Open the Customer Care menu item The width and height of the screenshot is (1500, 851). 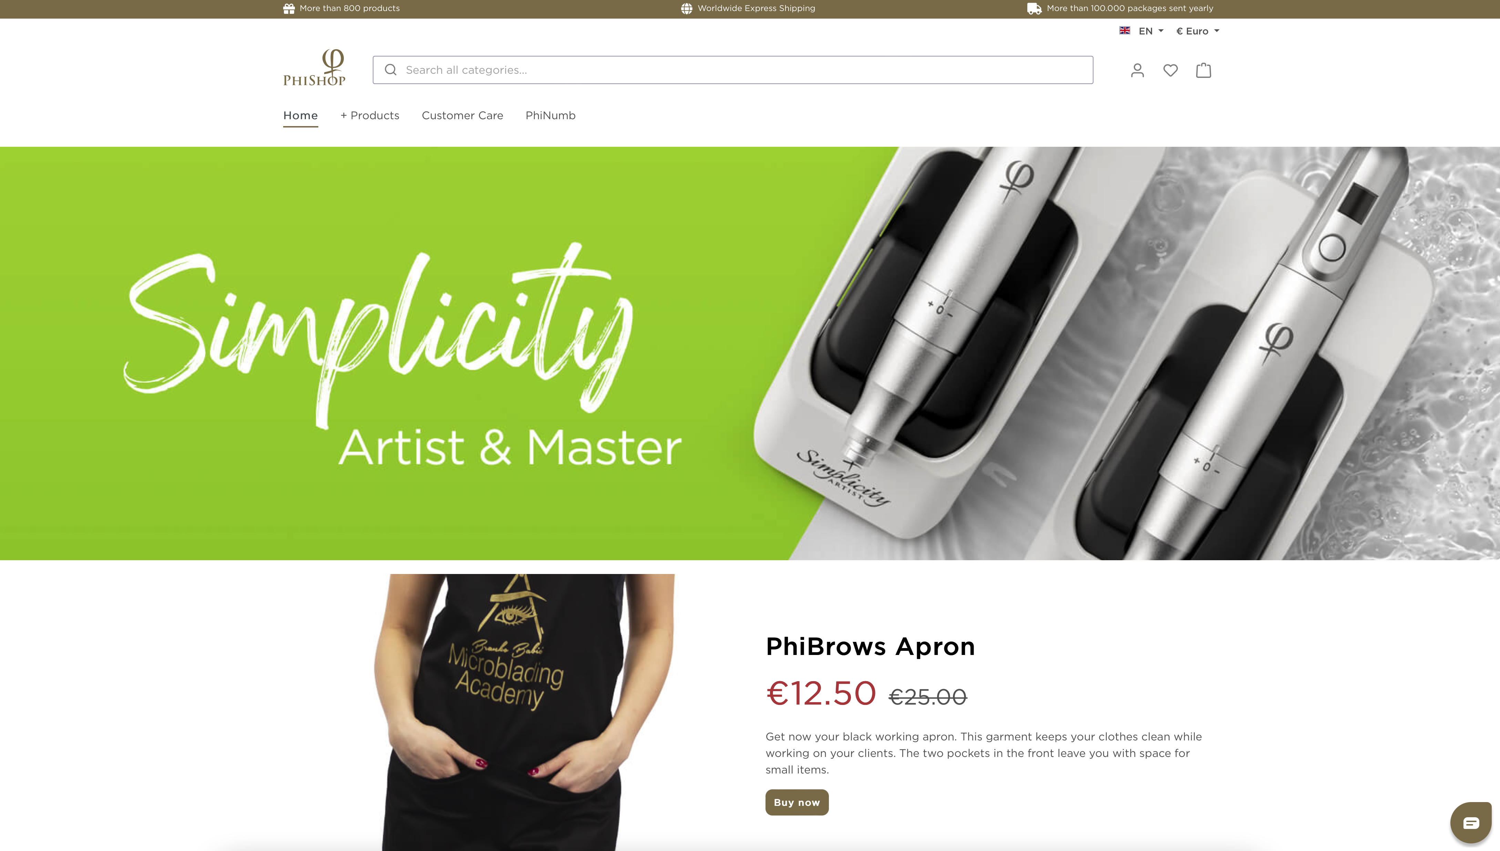coord(462,116)
